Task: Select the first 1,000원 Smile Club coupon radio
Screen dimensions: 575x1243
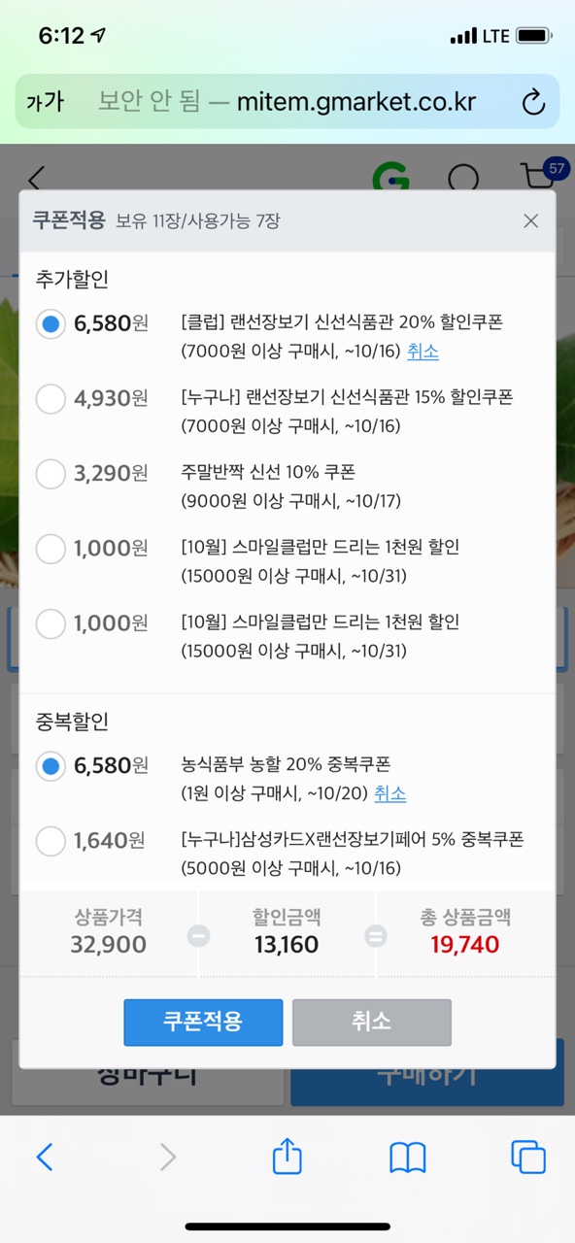Action: (51, 549)
